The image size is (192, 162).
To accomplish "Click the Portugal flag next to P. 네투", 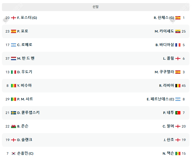I will point(178,113).
